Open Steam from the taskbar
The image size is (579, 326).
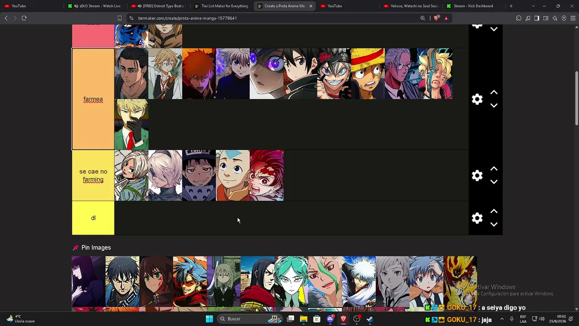point(370,319)
